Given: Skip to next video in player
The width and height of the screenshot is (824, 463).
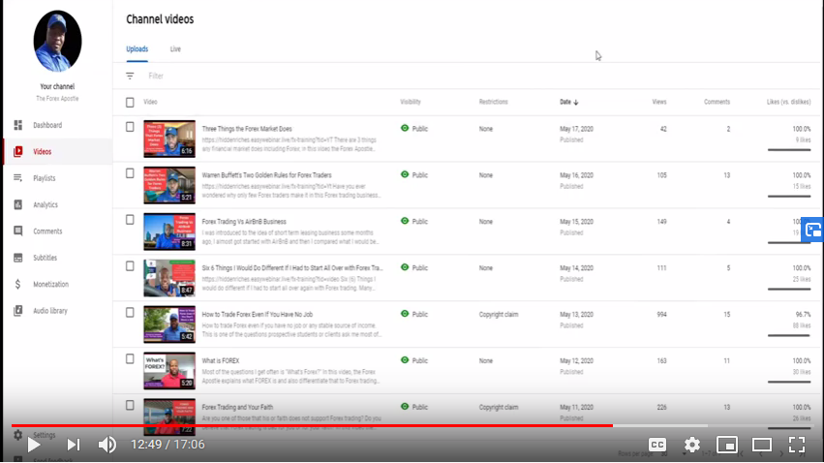Looking at the screenshot, I should tap(73, 445).
